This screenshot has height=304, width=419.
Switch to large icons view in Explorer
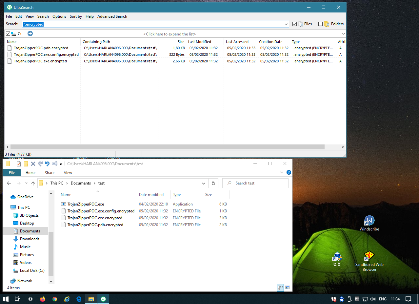288,288
